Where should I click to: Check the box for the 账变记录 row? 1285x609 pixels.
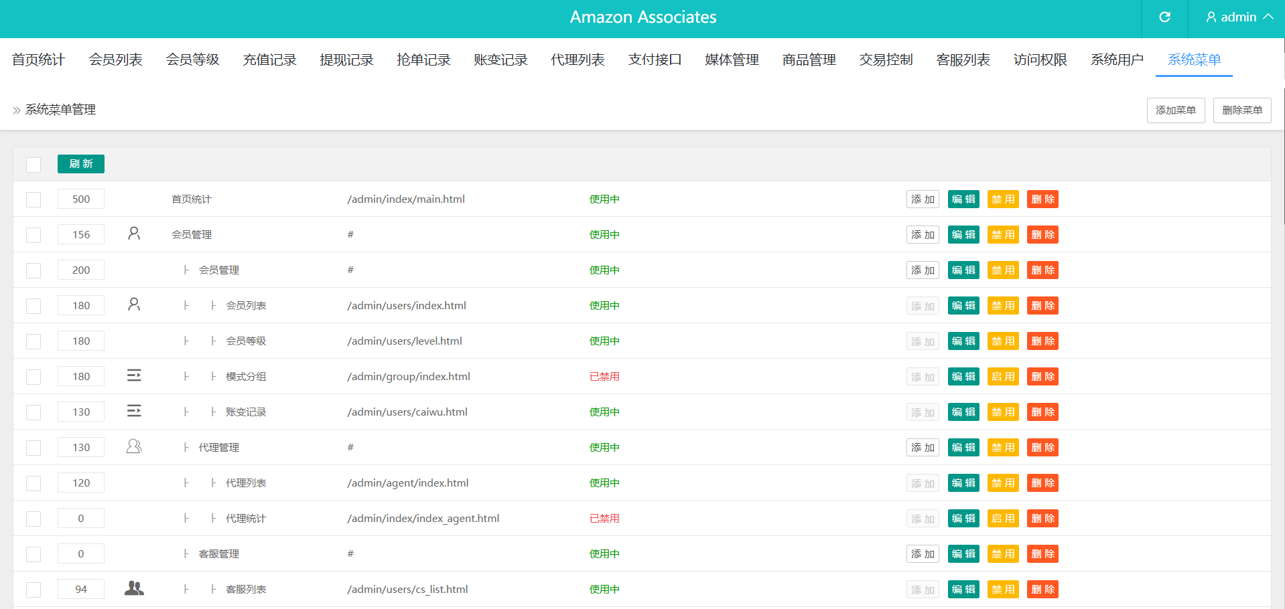point(33,412)
